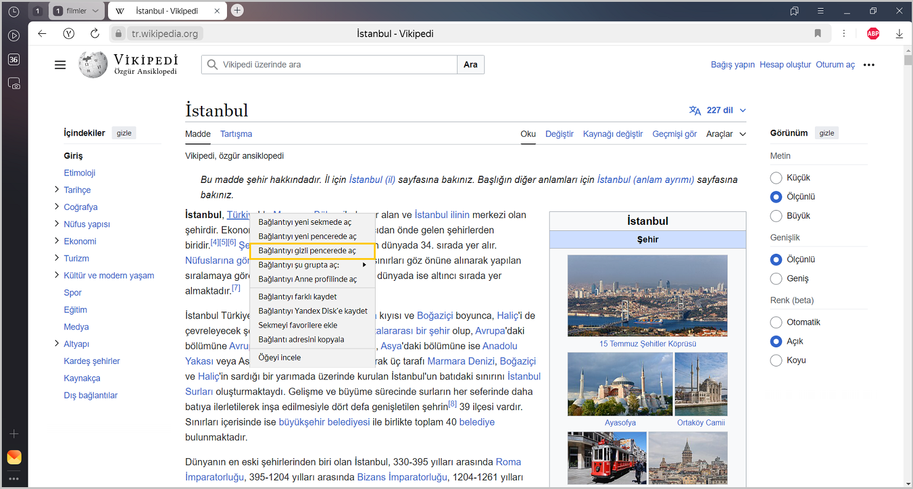Reload the page with refresh icon

[95, 34]
